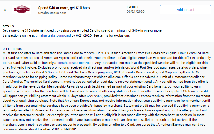Image resolution: width=214 pixels, height=134 pixels.
Task: Click the EXPIRES label
Action: pyautogui.click(x=132, y=7)
